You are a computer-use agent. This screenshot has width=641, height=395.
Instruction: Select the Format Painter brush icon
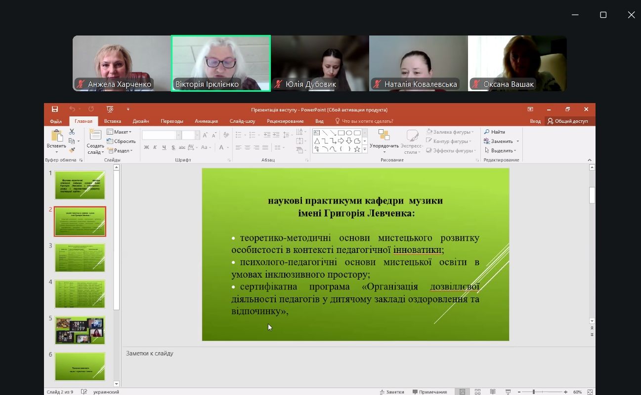(x=72, y=150)
